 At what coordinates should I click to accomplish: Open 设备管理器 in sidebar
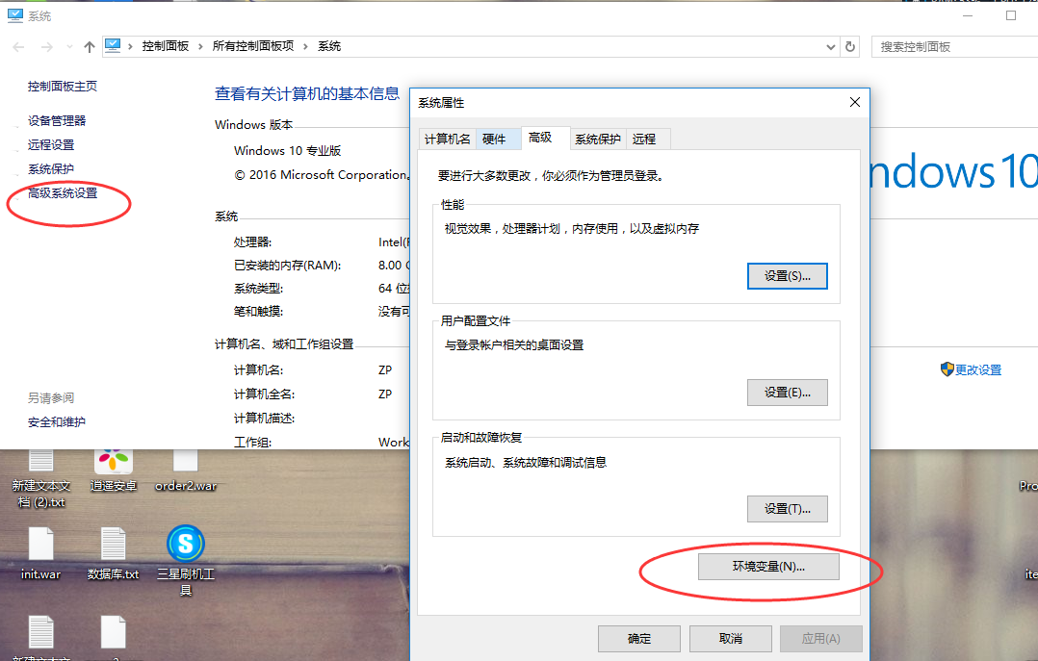[57, 120]
